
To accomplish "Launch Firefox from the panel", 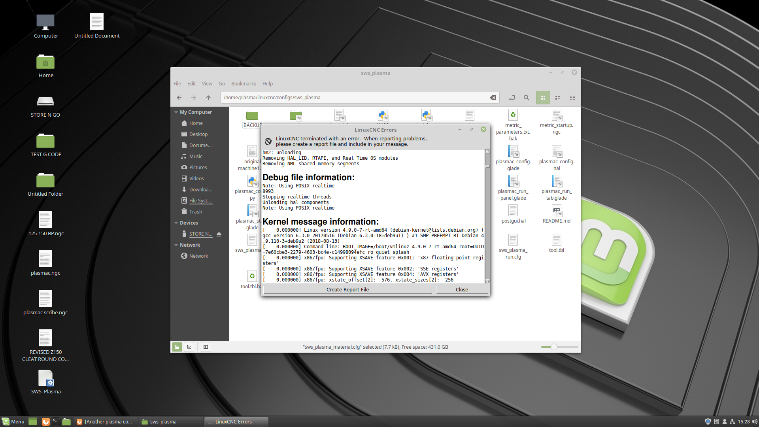I will coord(46,421).
